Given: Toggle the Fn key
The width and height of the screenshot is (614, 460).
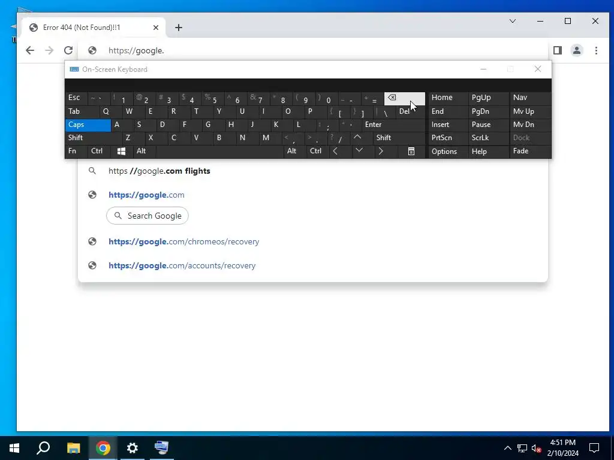Looking at the screenshot, I should [76, 151].
